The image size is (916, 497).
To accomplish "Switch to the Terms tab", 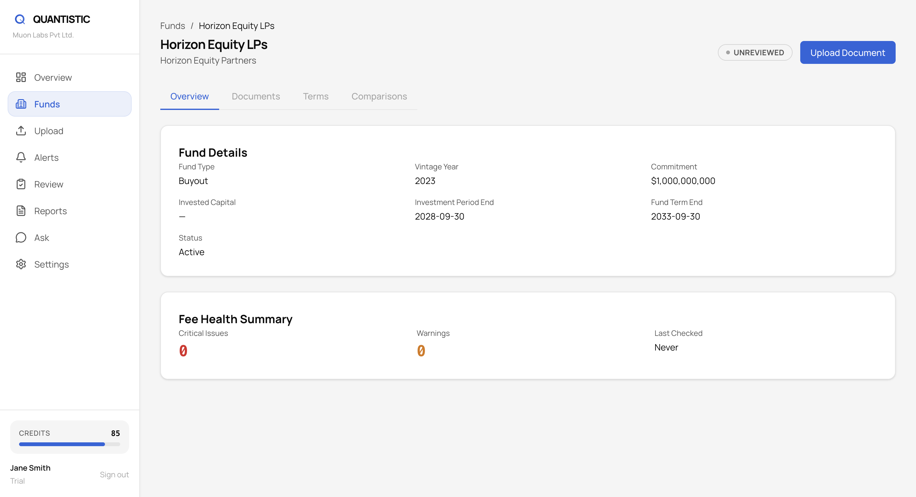I will tap(316, 96).
